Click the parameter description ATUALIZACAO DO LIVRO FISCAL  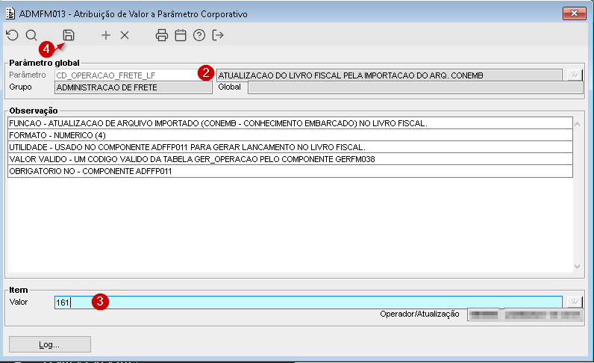pyautogui.click(x=389, y=75)
